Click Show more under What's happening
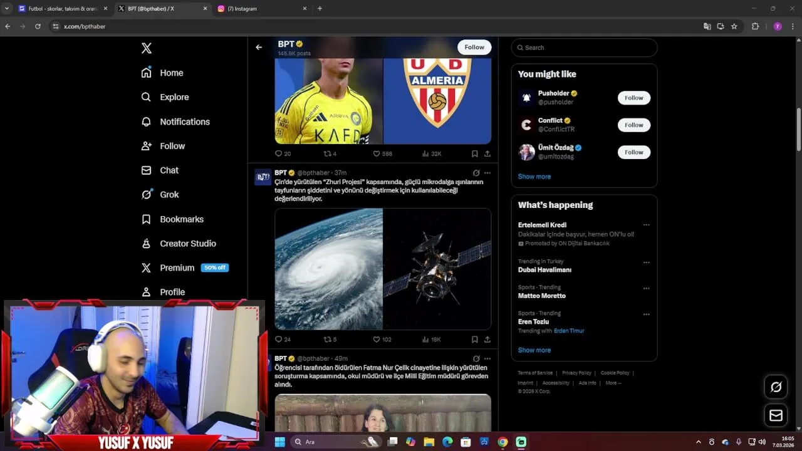 (x=534, y=350)
